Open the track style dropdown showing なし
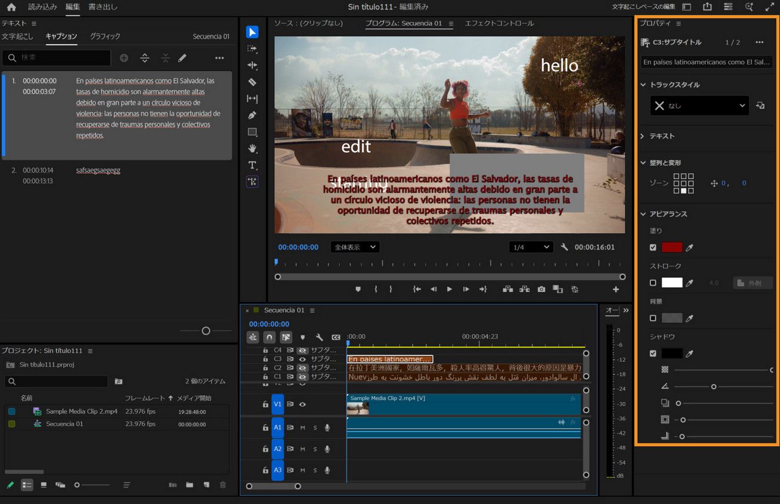Image resolution: width=780 pixels, height=504 pixels. click(699, 105)
